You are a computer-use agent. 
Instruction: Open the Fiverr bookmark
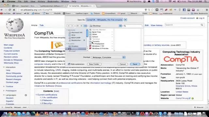coord(67,13)
